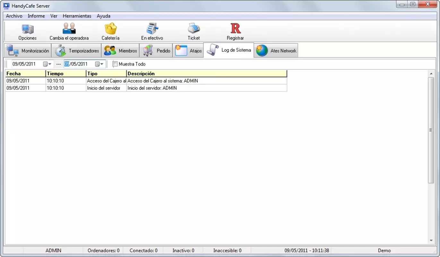Viewport: 440px width, 257px height.
Task: Select the Pedido tab
Action: (156, 51)
